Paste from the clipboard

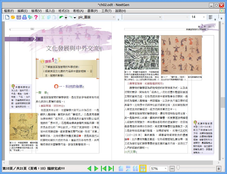[55, 17]
